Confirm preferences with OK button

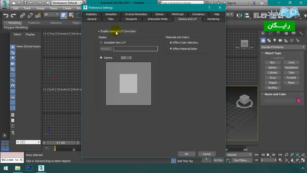point(187,154)
